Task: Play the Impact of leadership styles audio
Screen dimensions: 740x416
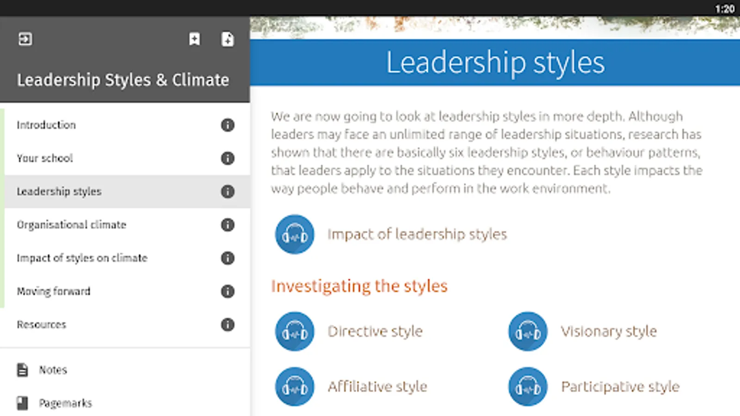Action: (295, 234)
